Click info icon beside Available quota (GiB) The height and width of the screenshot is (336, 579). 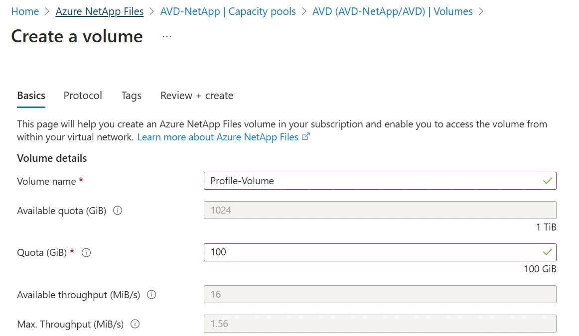(118, 211)
